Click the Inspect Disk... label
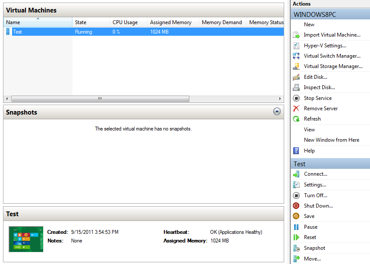 pos(319,87)
